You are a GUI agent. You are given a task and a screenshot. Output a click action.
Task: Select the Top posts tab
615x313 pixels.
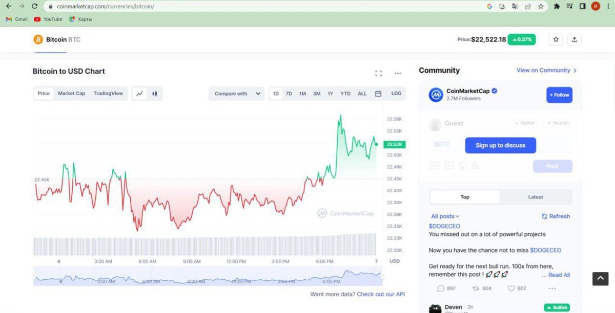click(x=465, y=197)
